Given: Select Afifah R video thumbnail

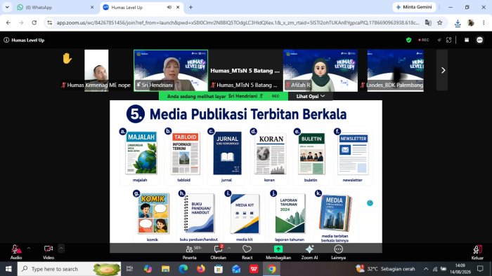Looking at the screenshot, I should (x=321, y=71).
